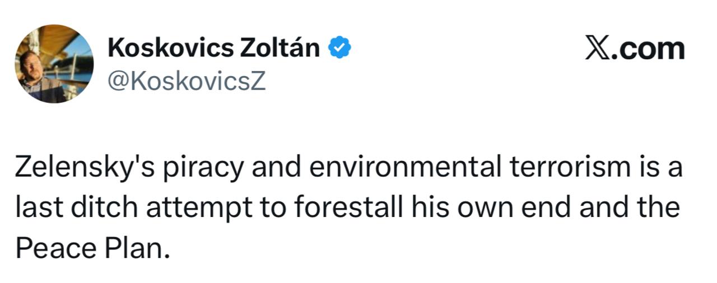Viewport: 717px width, 283px height.
Task: Click the surname "Koskovics" in the header
Action: [170, 49]
